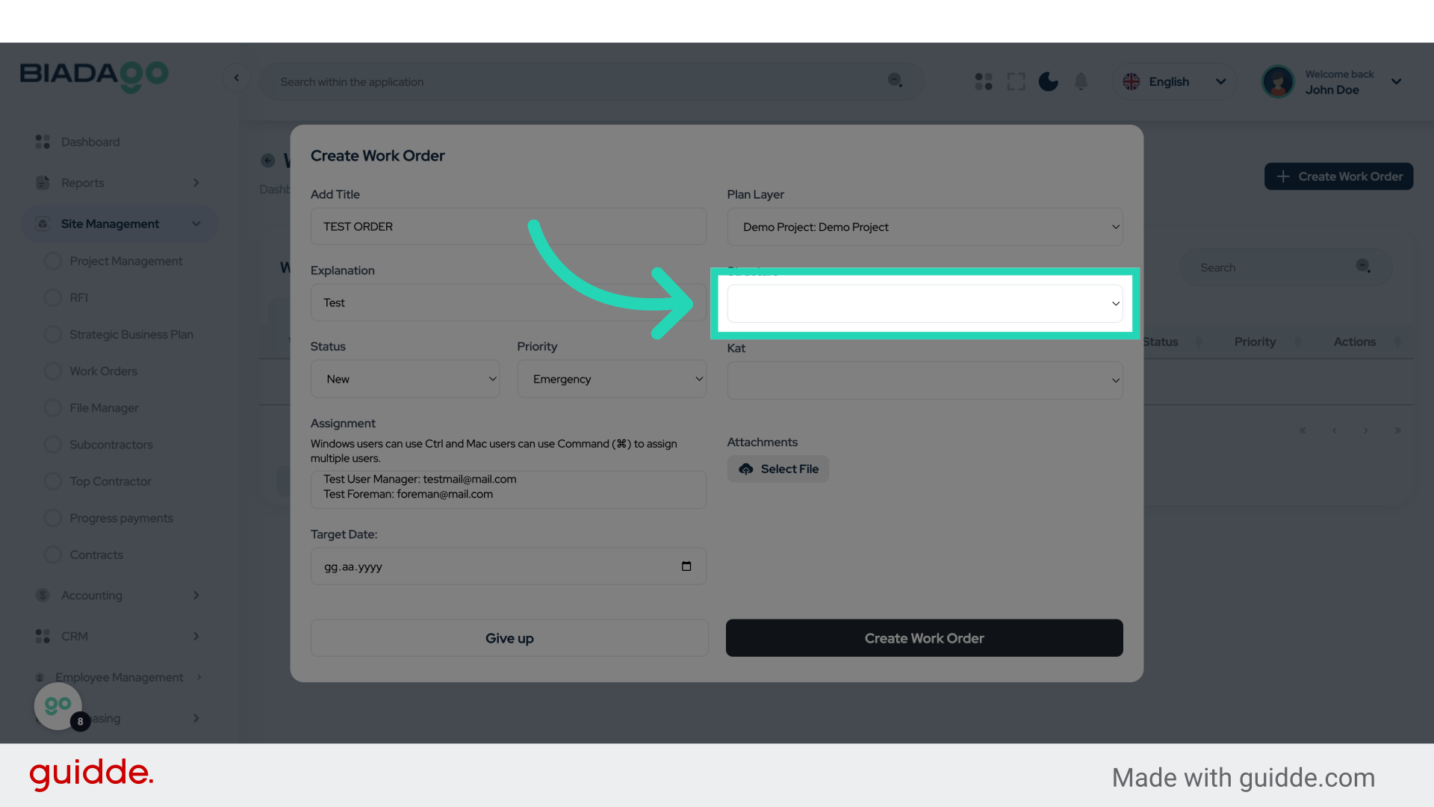Open notifications bell icon
The height and width of the screenshot is (807, 1434).
1081,81
